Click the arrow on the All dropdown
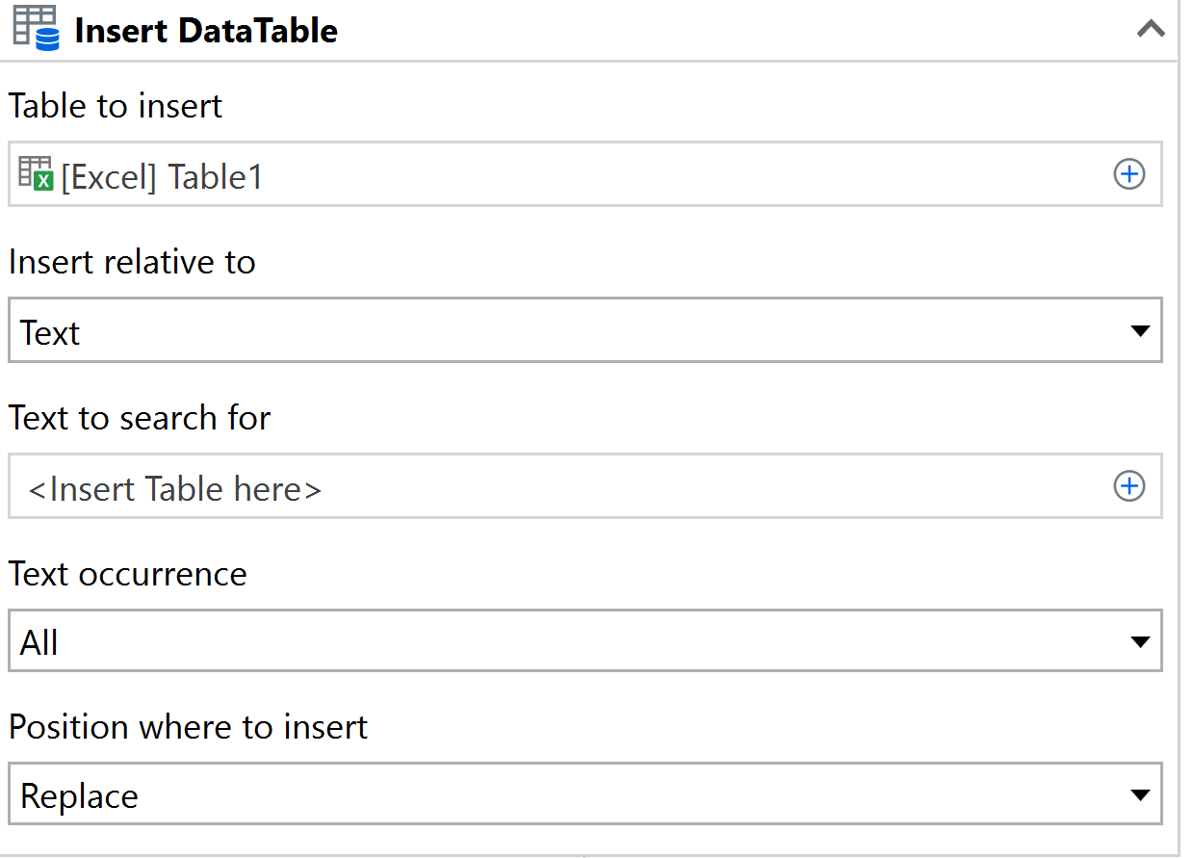1194x858 pixels. pos(1139,641)
